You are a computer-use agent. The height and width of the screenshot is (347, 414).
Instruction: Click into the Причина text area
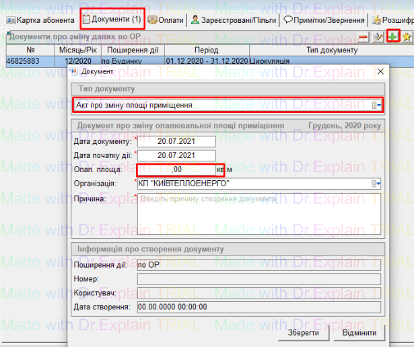[x=258, y=212]
